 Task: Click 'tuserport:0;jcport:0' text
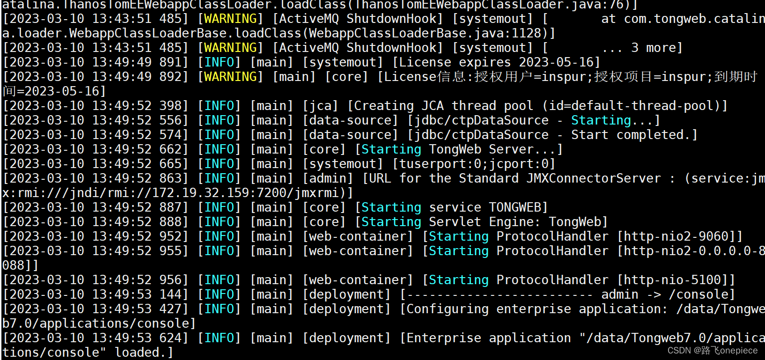(473, 164)
